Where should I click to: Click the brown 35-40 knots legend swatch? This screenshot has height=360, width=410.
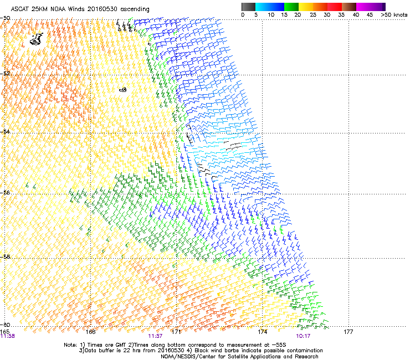click(349, 7)
